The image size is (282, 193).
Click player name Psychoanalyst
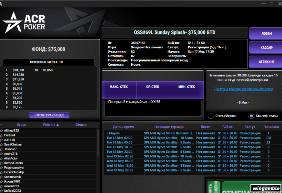click(14, 168)
